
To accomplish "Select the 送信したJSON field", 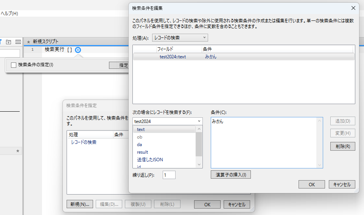I will pos(150,160).
